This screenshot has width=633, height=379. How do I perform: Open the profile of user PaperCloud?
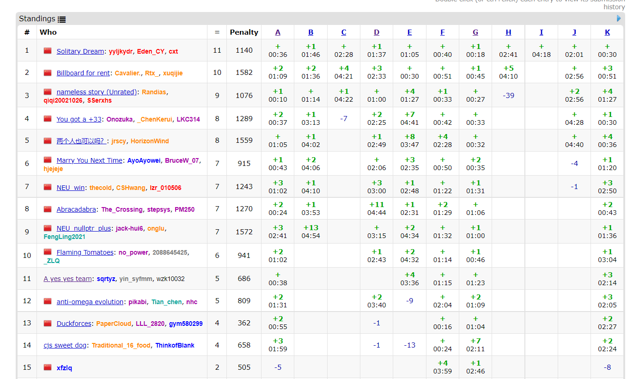114,324
